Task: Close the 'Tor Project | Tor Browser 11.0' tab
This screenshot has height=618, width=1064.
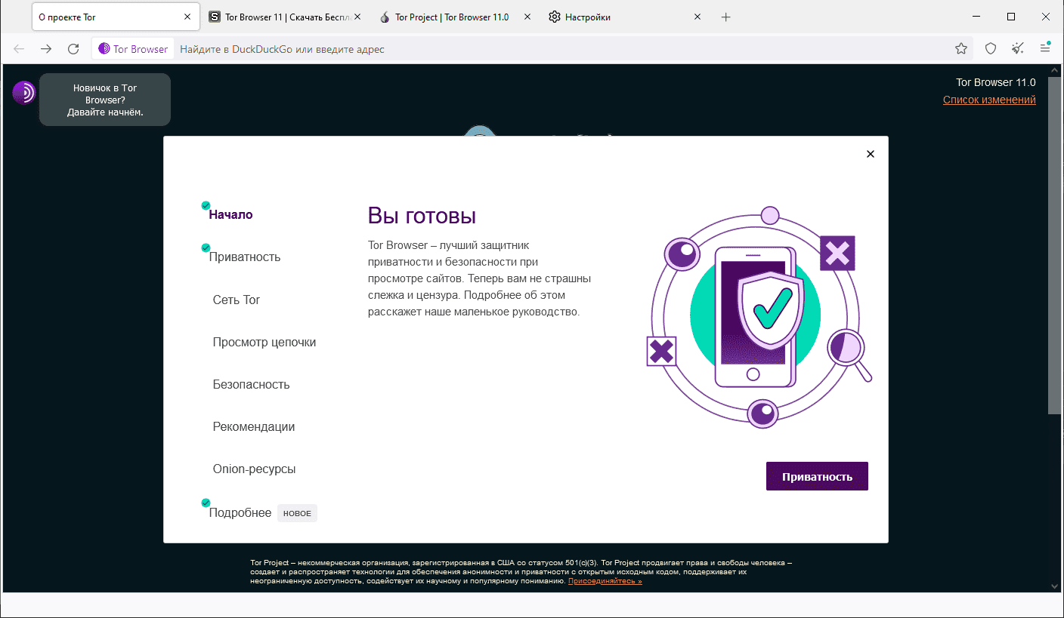Action: [527, 17]
